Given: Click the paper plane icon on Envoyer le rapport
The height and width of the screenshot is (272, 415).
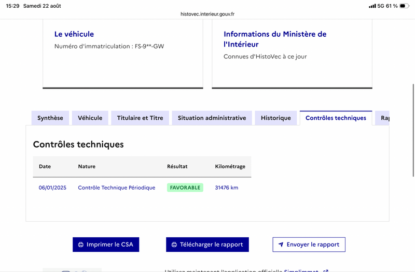Looking at the screenshot, I should coord(281,245).
